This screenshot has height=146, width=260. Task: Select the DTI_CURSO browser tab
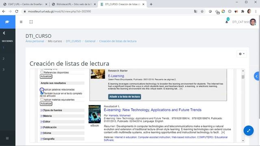click(x=122, y=4)
